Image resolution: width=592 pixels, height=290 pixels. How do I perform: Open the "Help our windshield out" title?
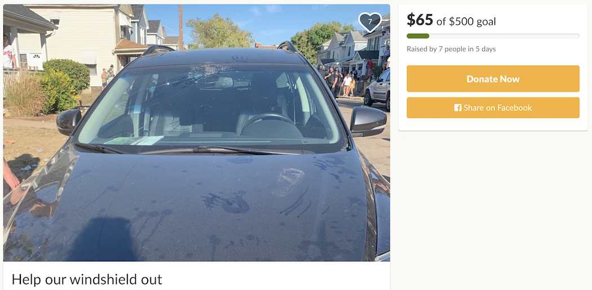click(x=87, y=279)
